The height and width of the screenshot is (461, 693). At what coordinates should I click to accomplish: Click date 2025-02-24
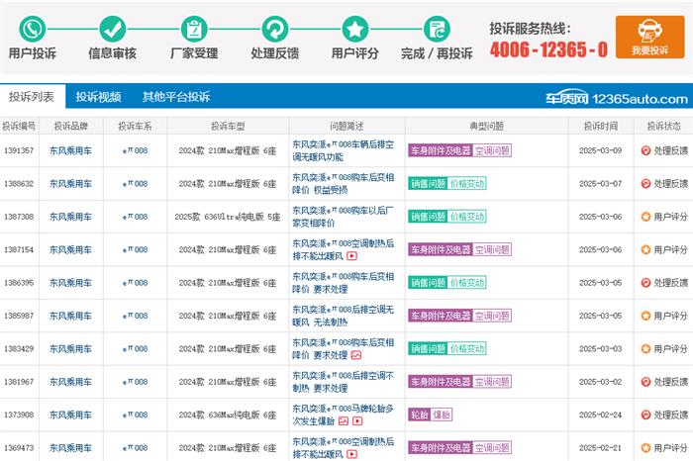pyautogui.click(x=600, y=415)
